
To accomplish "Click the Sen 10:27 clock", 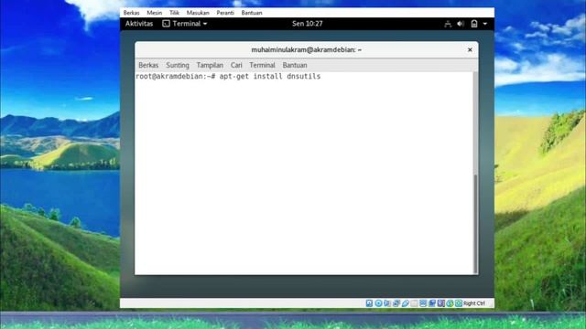I will tap(308, 24).
